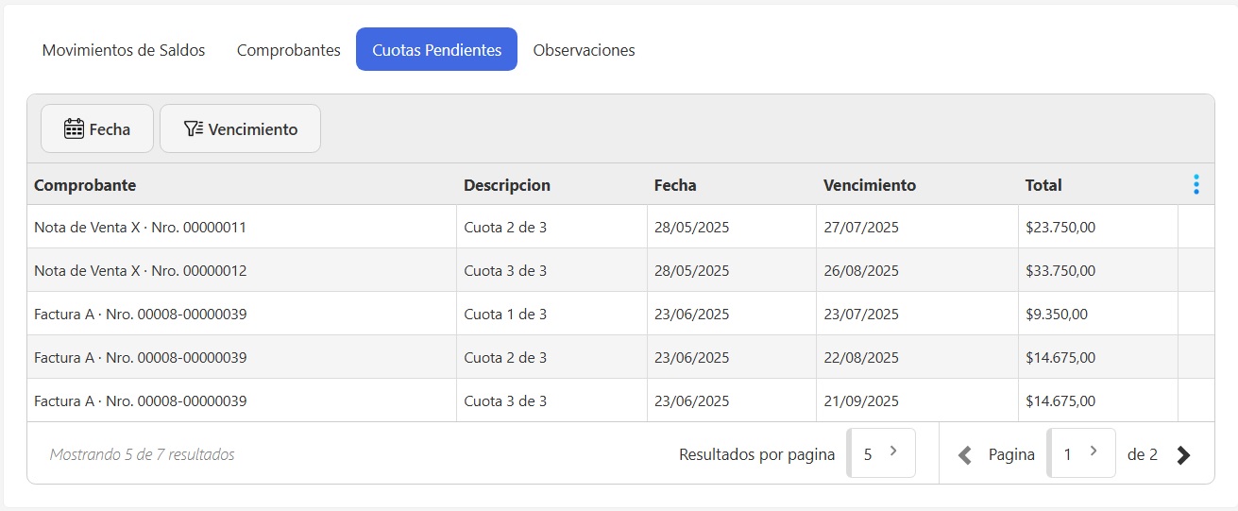Click the Vencimiento column header
The width and height of the screenshot is (1238, 511).
[869, 185]
